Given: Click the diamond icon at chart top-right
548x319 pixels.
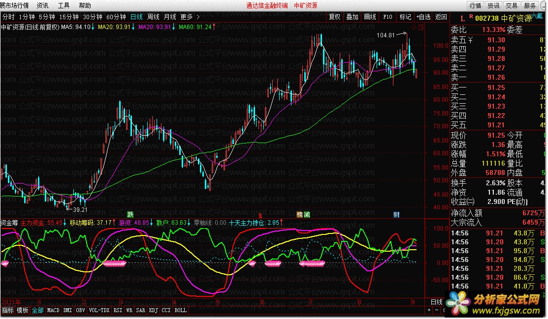Looking at the screenshot, I should pyautogui.click(x=414, y=27).
